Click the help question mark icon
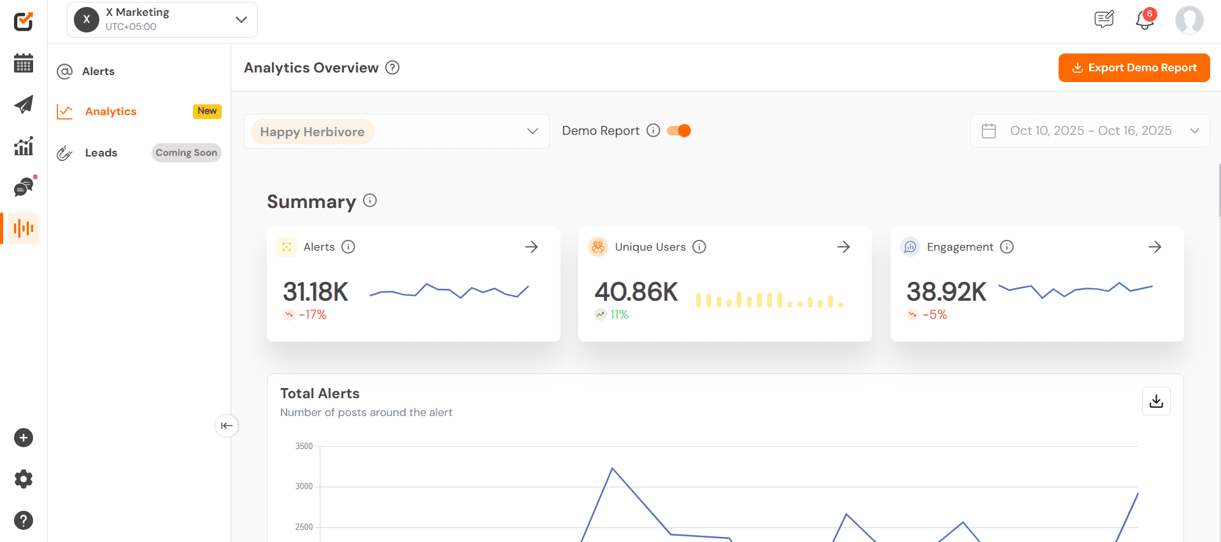Screen dimensions: 1221x542 point(24,520)
